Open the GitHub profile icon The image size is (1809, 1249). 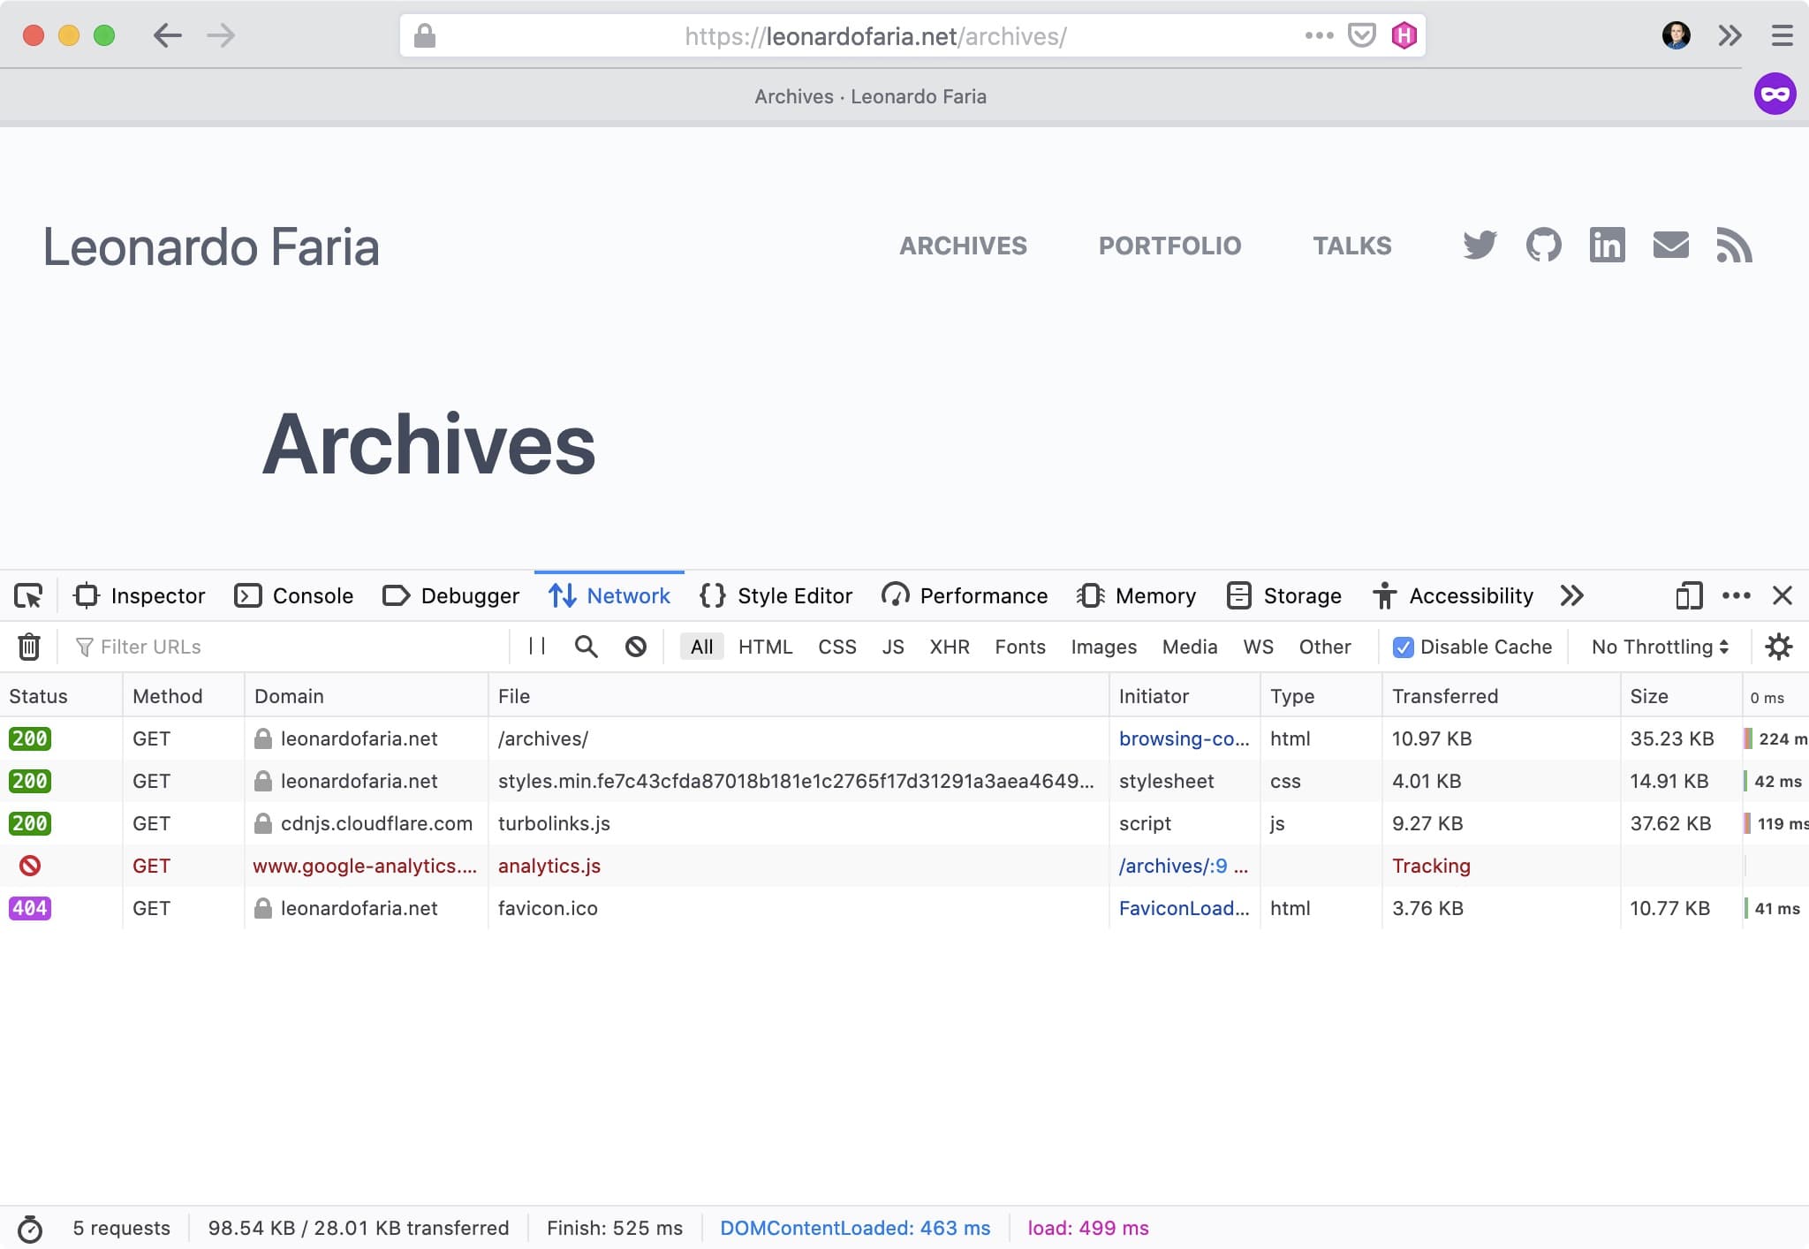pyautogui.click(x=1543, y=246)
